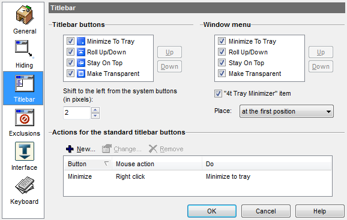This screenshot has height=220, width=347.
Task: Open the General settings section icon
Action: tap(25, 15)
